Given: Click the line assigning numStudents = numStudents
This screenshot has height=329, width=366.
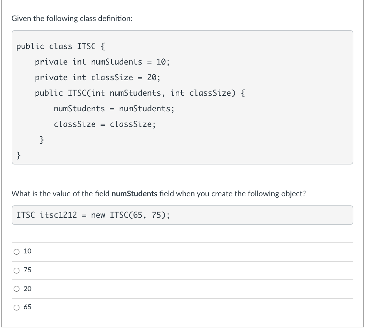Looking at the screenshot, I should click(114, 108).
